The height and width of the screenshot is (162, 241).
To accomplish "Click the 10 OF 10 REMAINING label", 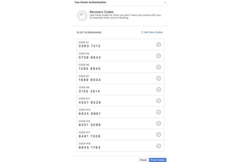I will click(x=89, y=32).
